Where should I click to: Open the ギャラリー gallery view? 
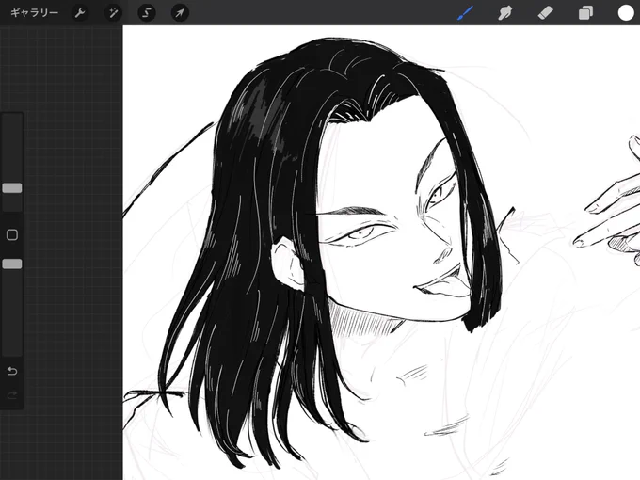[x=34, y=12]
